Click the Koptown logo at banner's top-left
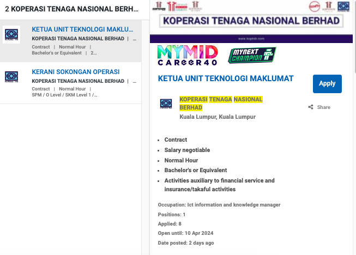The height and width of the screenshot is (255, 356). 158,5
